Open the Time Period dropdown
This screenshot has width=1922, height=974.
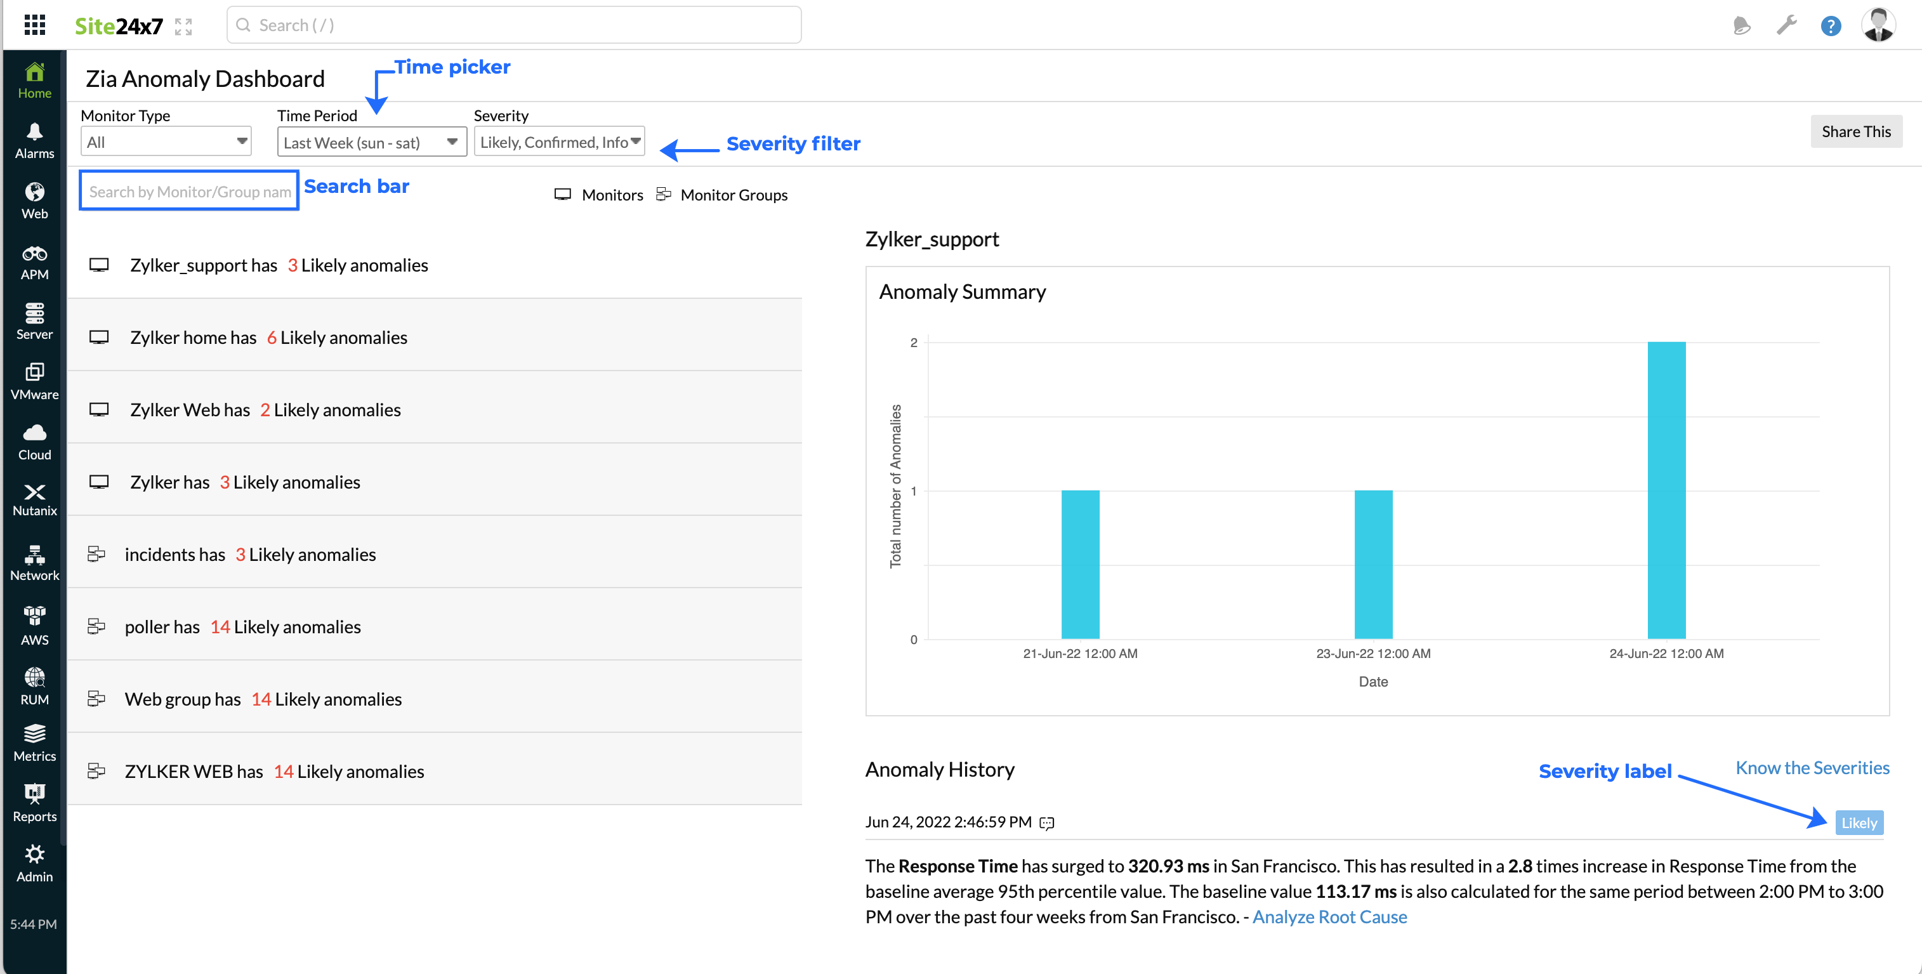point(369,140)
